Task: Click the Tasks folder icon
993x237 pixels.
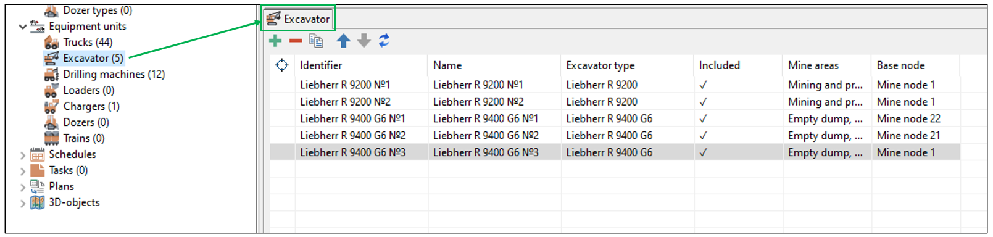Action: tap(38, 170)
